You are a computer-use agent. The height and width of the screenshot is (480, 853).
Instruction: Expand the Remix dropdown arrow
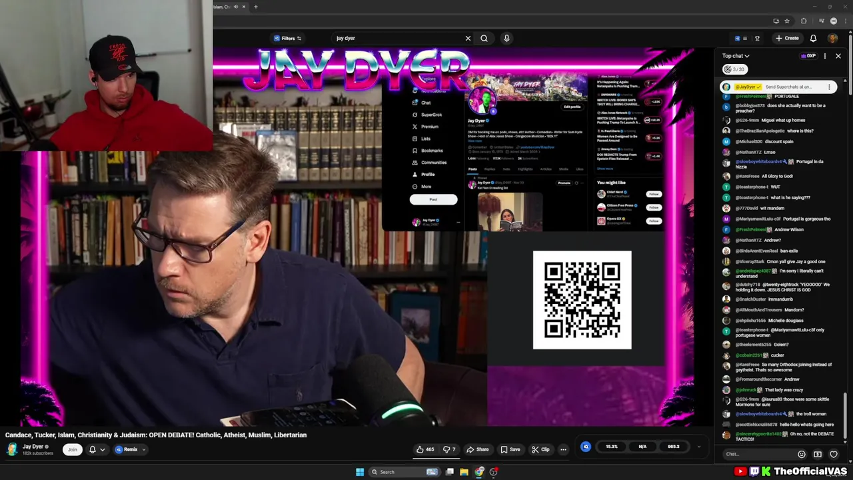pos(144,449)
